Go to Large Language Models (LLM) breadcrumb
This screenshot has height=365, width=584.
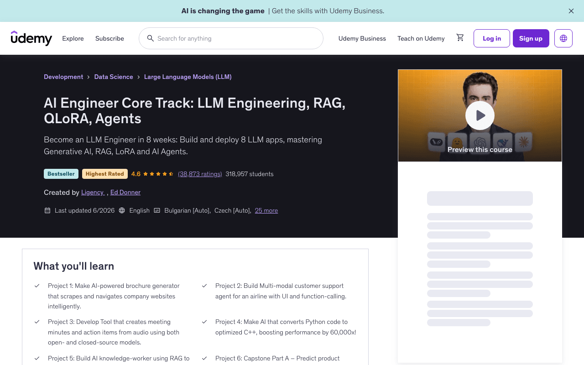coord(188,77)
